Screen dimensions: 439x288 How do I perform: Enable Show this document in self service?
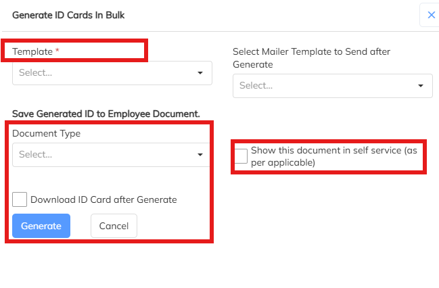point(241,156)
